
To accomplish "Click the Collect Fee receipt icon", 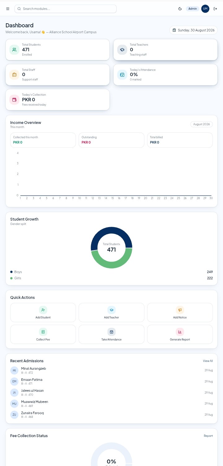I will 43,332.
